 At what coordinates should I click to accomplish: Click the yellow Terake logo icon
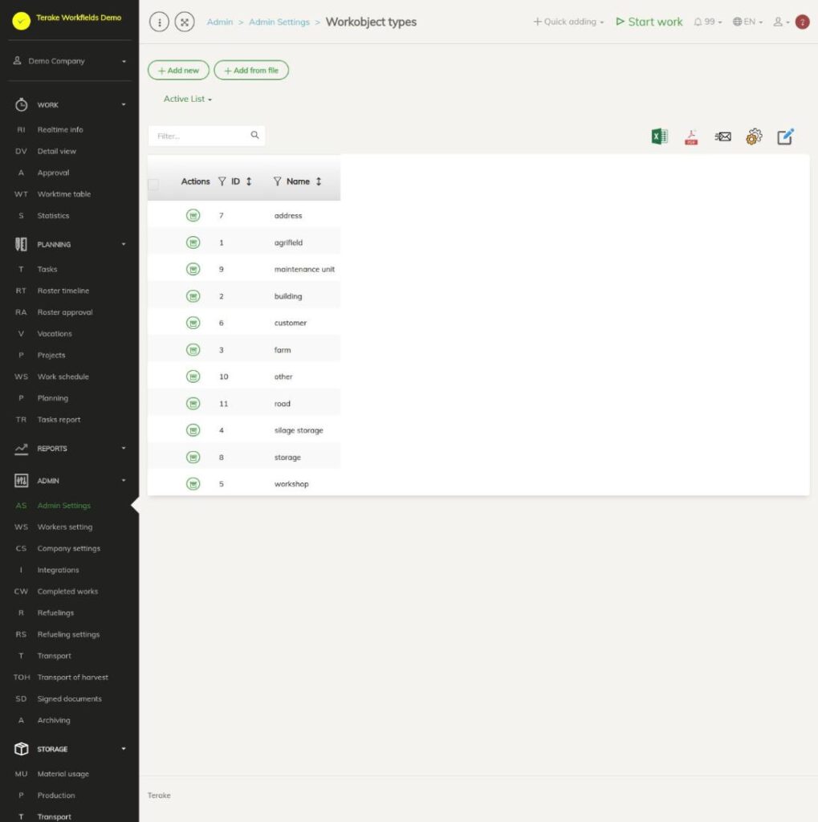pos(21,21)
